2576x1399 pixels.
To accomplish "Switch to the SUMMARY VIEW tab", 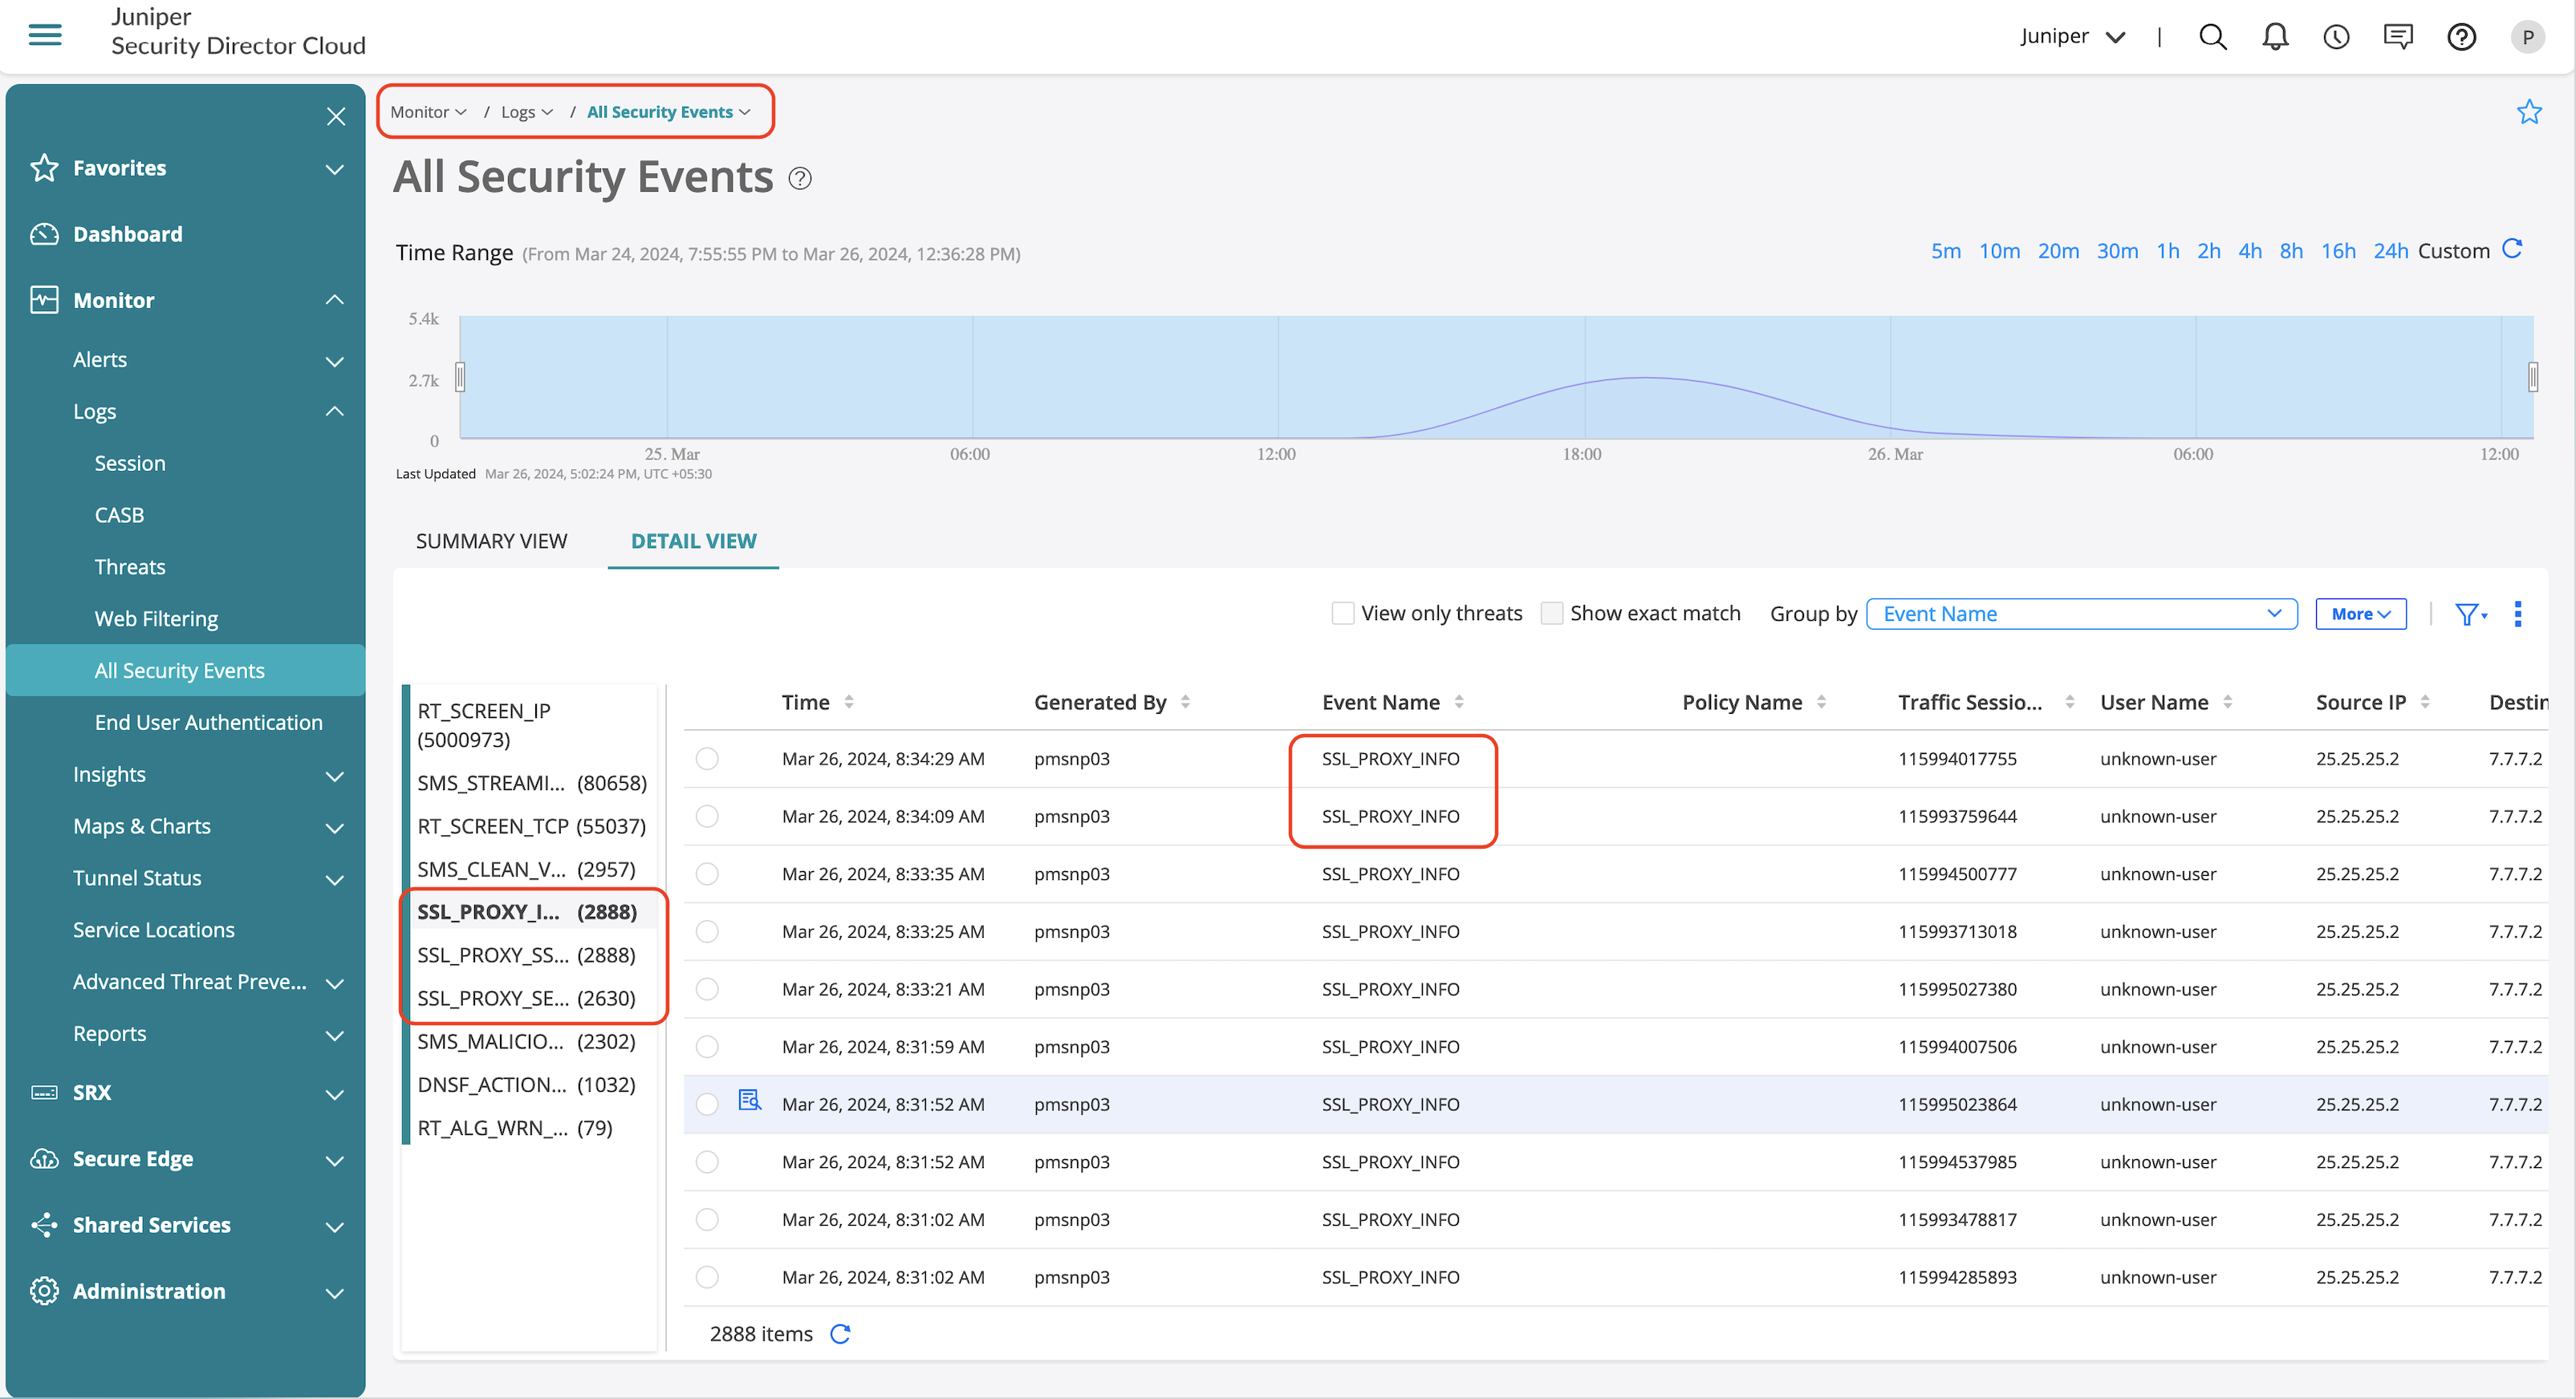I will click(x=491, y=541).
